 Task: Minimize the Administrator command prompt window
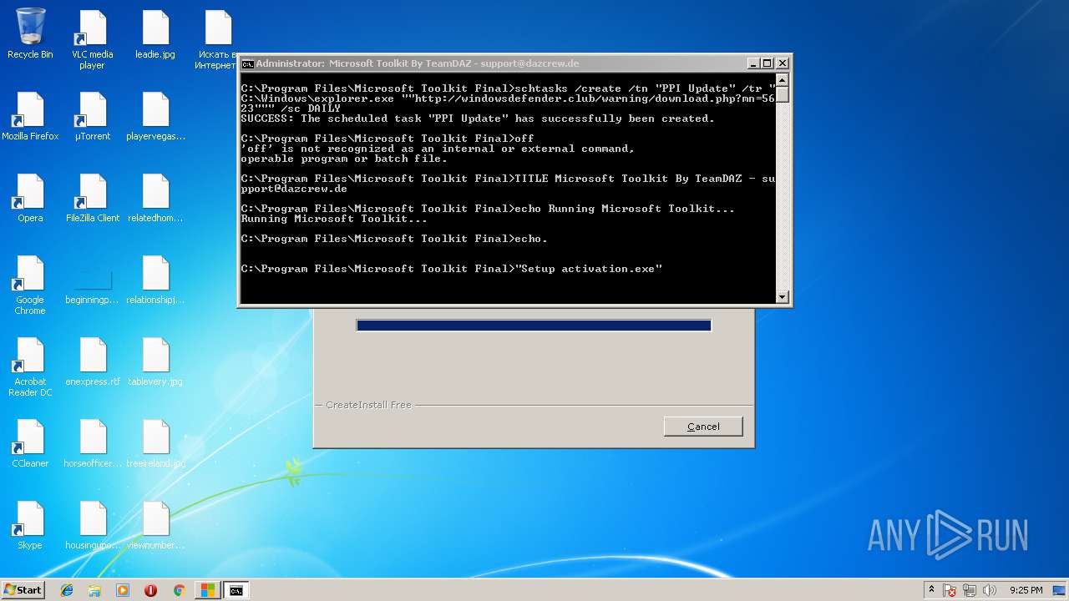[x=753, y=63]
